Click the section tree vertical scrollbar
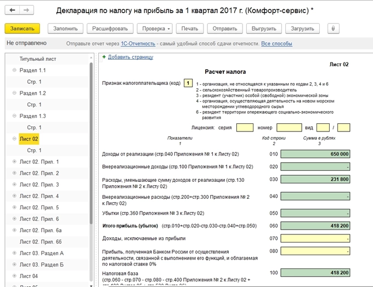373x287 pixels. (x=91, y=137)
